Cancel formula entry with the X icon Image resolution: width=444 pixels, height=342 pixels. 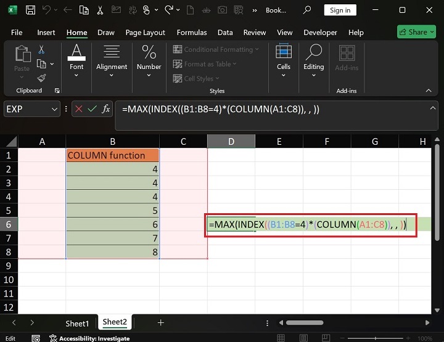click(x=79, y=109)
